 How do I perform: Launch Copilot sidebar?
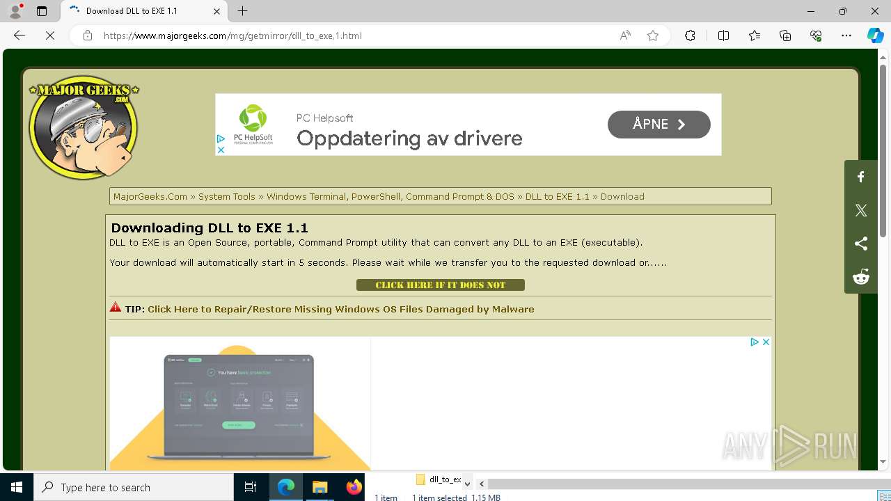pos(875,35)
